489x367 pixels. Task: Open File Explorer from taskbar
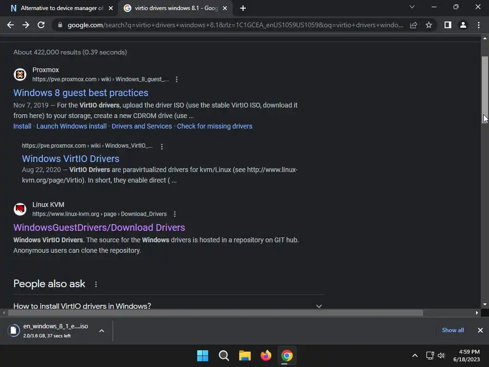point(245,356)
